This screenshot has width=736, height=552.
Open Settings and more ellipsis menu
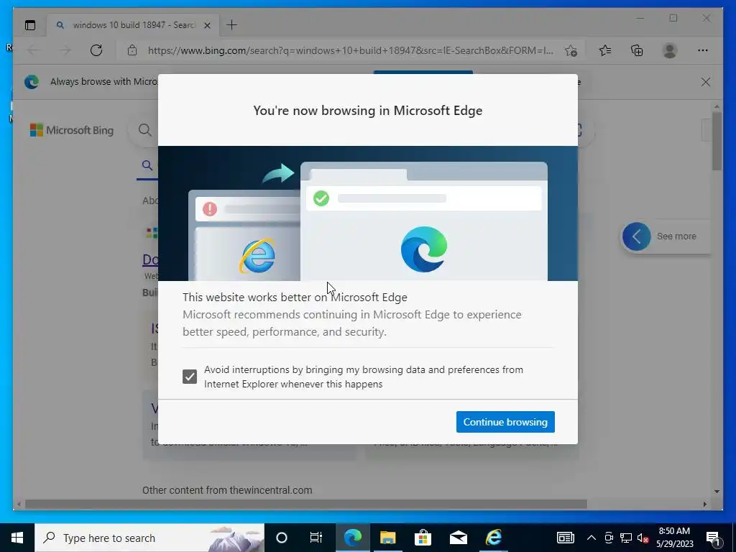click(703, 50)
